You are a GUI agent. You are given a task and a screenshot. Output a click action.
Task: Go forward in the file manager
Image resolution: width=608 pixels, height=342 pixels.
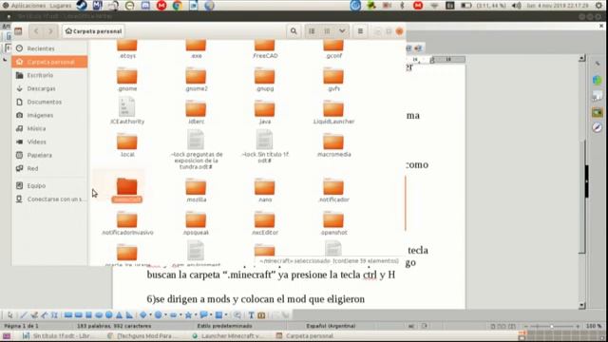click(50, 31)
